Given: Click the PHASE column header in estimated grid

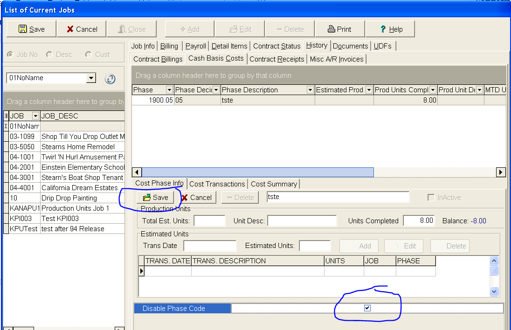Looking at the screenshot, I should pos(416,261).
